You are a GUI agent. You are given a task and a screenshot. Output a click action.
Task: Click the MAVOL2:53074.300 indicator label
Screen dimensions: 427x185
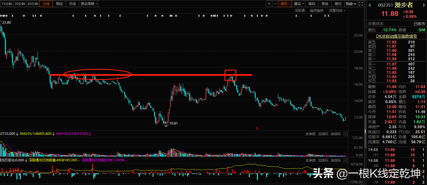(72, 134)
